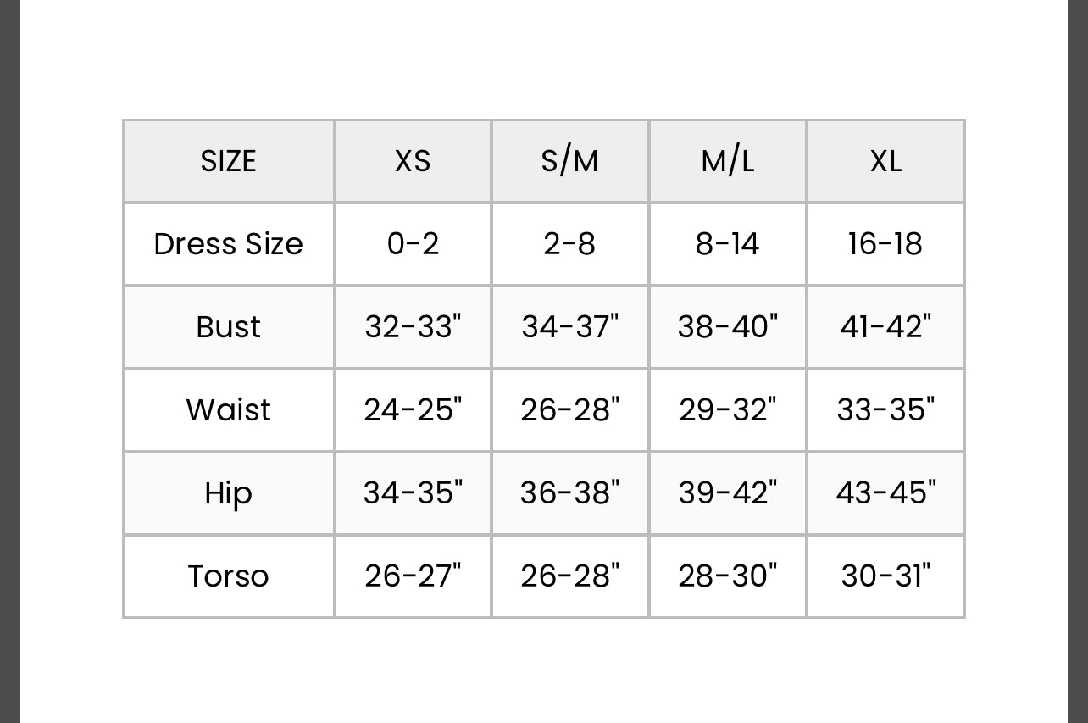Select the Torso row label
The height and width of the screenshot is (723, 1088).
pos(228,576)
